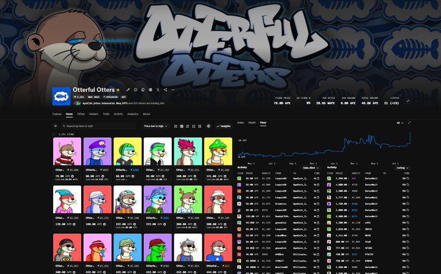Click the round icon beside 80.00 APE

point(102,176)
